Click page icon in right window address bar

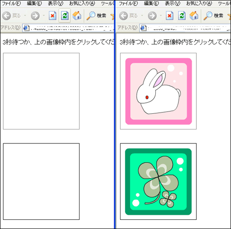click(144, 28)
